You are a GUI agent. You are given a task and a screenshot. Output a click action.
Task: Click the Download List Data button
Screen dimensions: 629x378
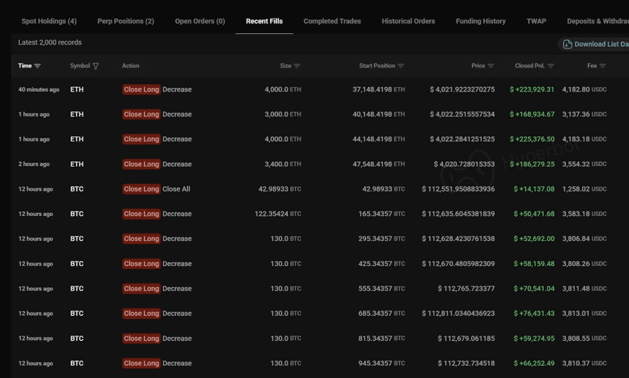click(599, 45)
